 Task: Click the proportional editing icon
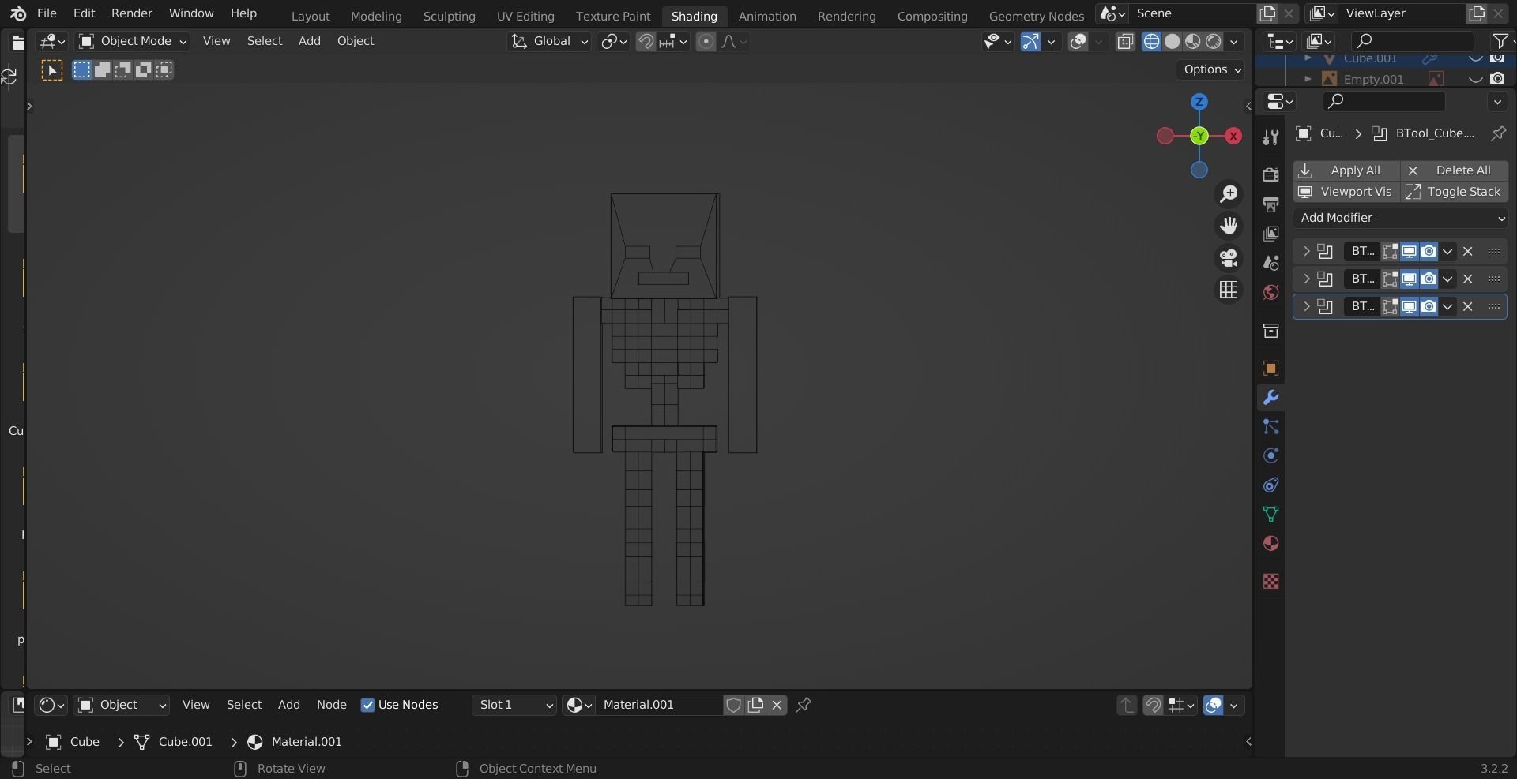pos(706,41)
